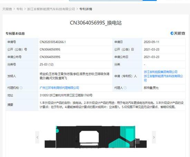Click breadcrumb chevron after 天眼查
Screen dimensions: 190x157
[14, 9]
